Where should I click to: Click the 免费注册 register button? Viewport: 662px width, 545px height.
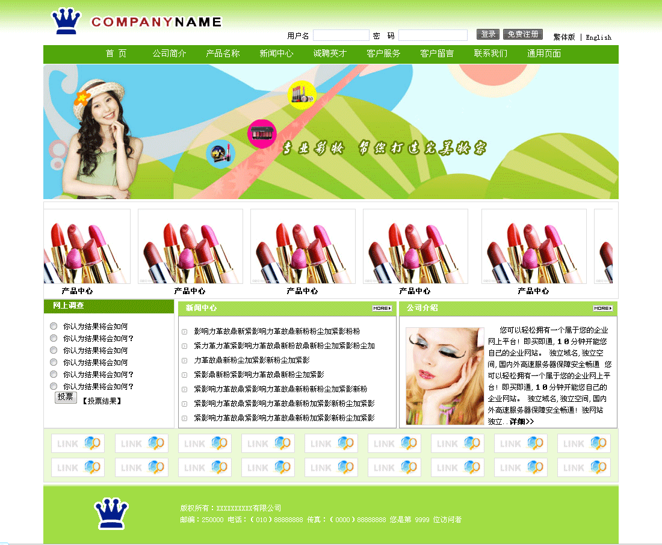tap(522, 34)
